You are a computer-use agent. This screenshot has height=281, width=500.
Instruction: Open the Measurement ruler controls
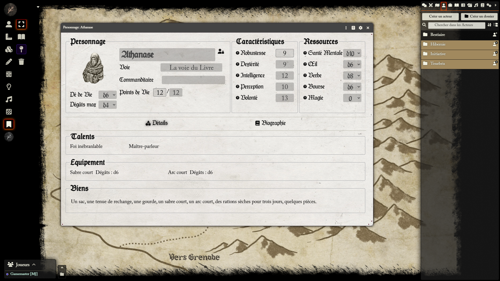click(9, 37)
